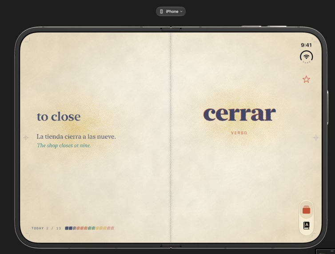This screenshot has height=254, width=335.
Task: Tap the "to close" translation
Action: click(59, 117)
